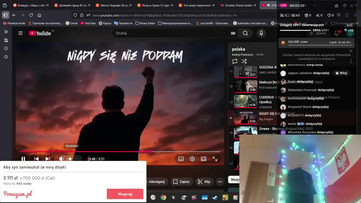
Task: Toggle subtitles in the video player
Action: [181, 159]
